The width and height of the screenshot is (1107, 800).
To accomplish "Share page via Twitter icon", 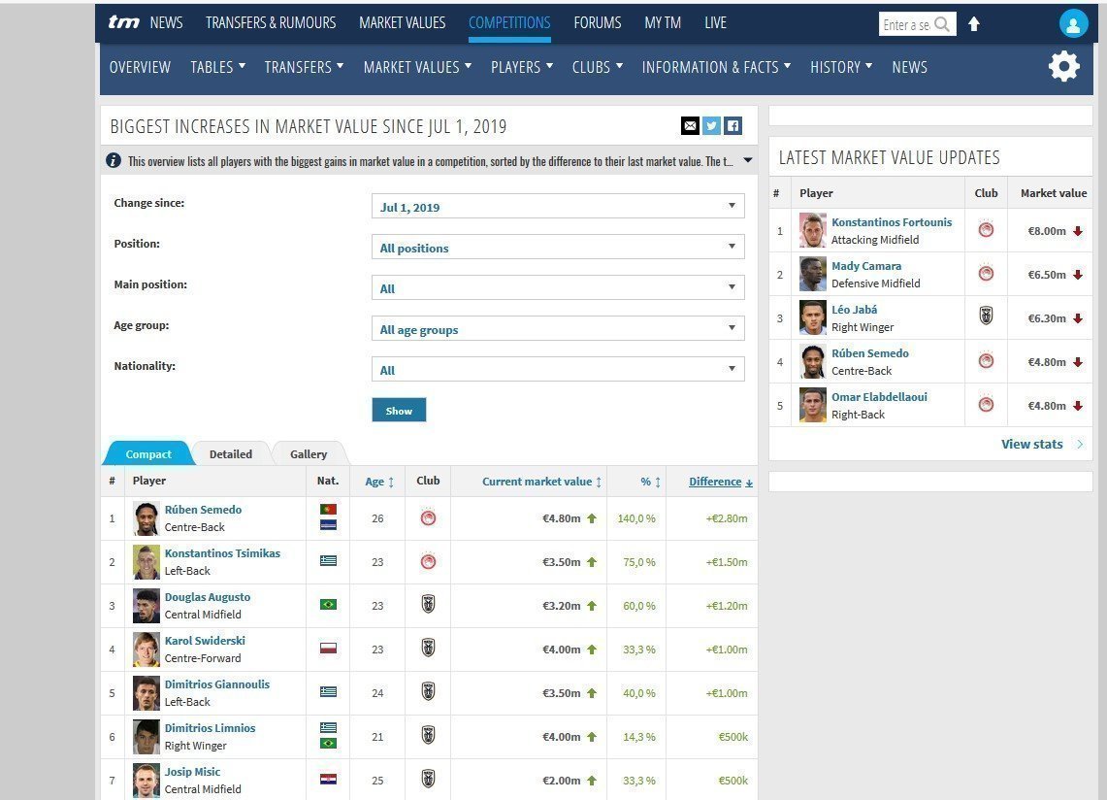I will pyautogui.click(x=712, y=126).
